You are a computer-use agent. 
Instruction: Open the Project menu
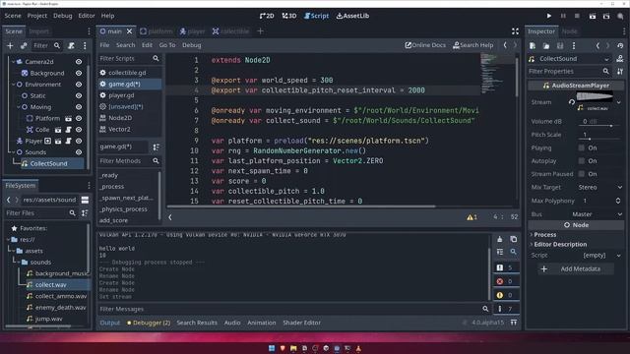(x=37, y=16)
